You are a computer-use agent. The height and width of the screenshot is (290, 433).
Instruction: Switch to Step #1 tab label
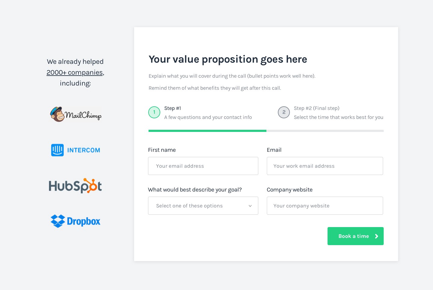(173, 108)
